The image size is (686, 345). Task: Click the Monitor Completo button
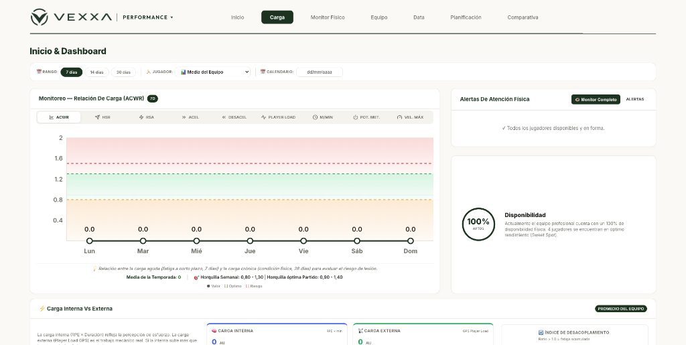pos(596,99)
